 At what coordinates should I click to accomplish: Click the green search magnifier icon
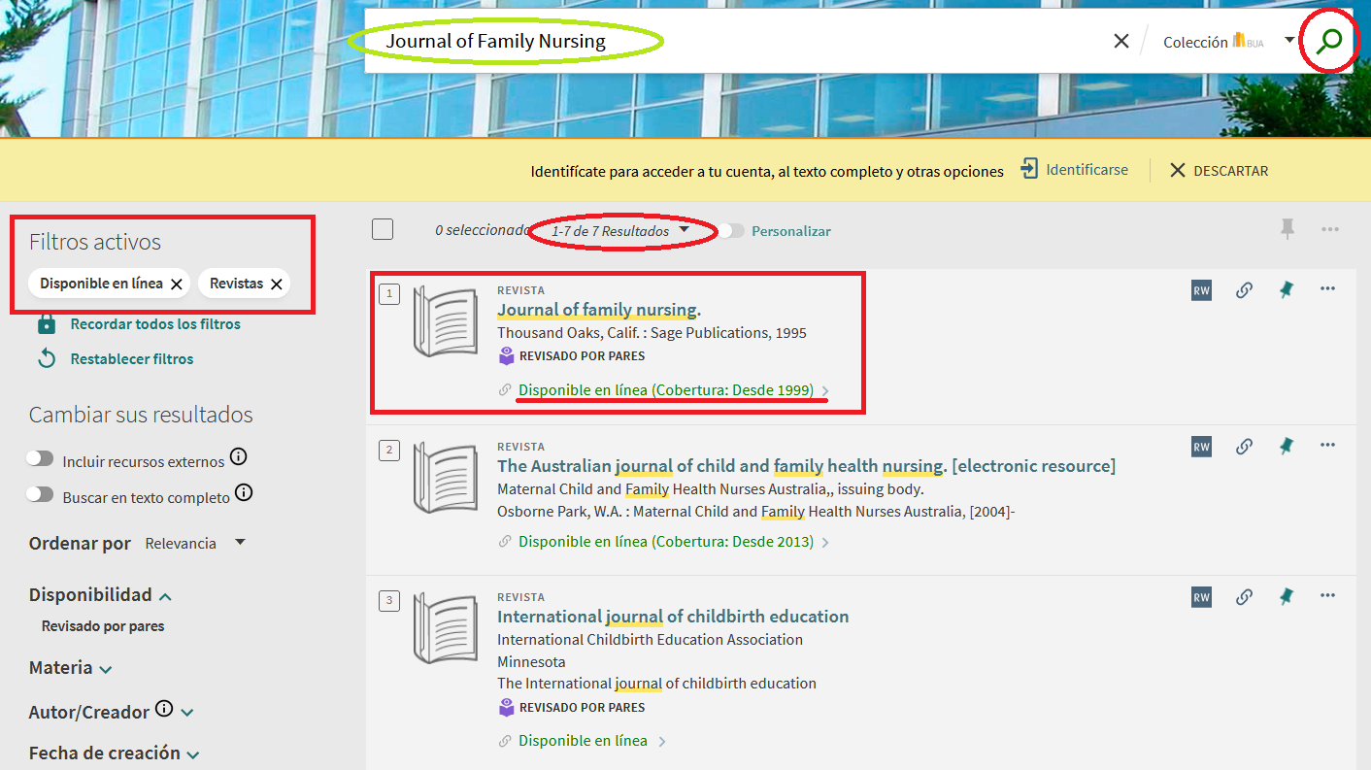click(1328, 42)
